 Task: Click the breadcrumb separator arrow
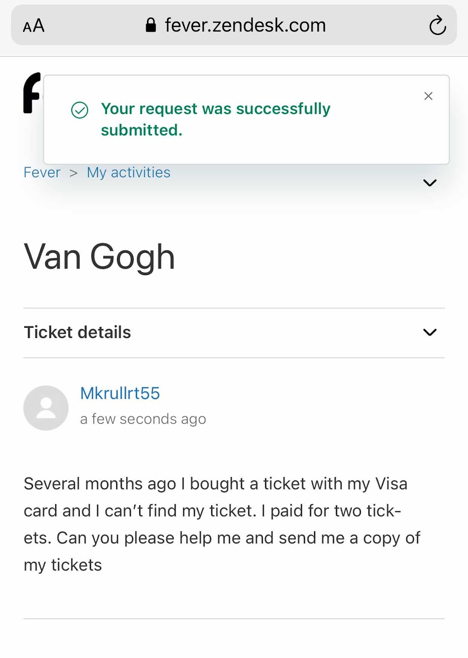point(74,173)
